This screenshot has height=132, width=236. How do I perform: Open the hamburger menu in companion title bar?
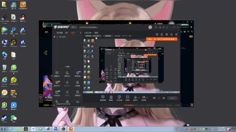click(167, 27)
